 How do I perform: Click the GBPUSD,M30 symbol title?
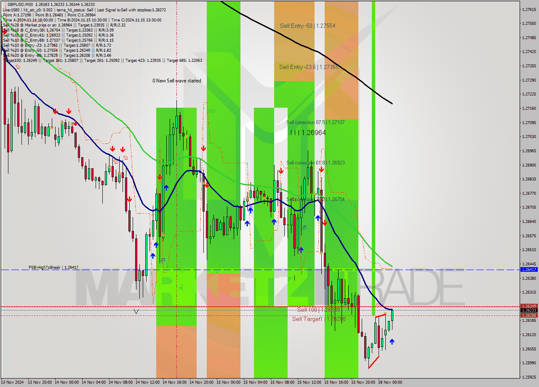20,4
